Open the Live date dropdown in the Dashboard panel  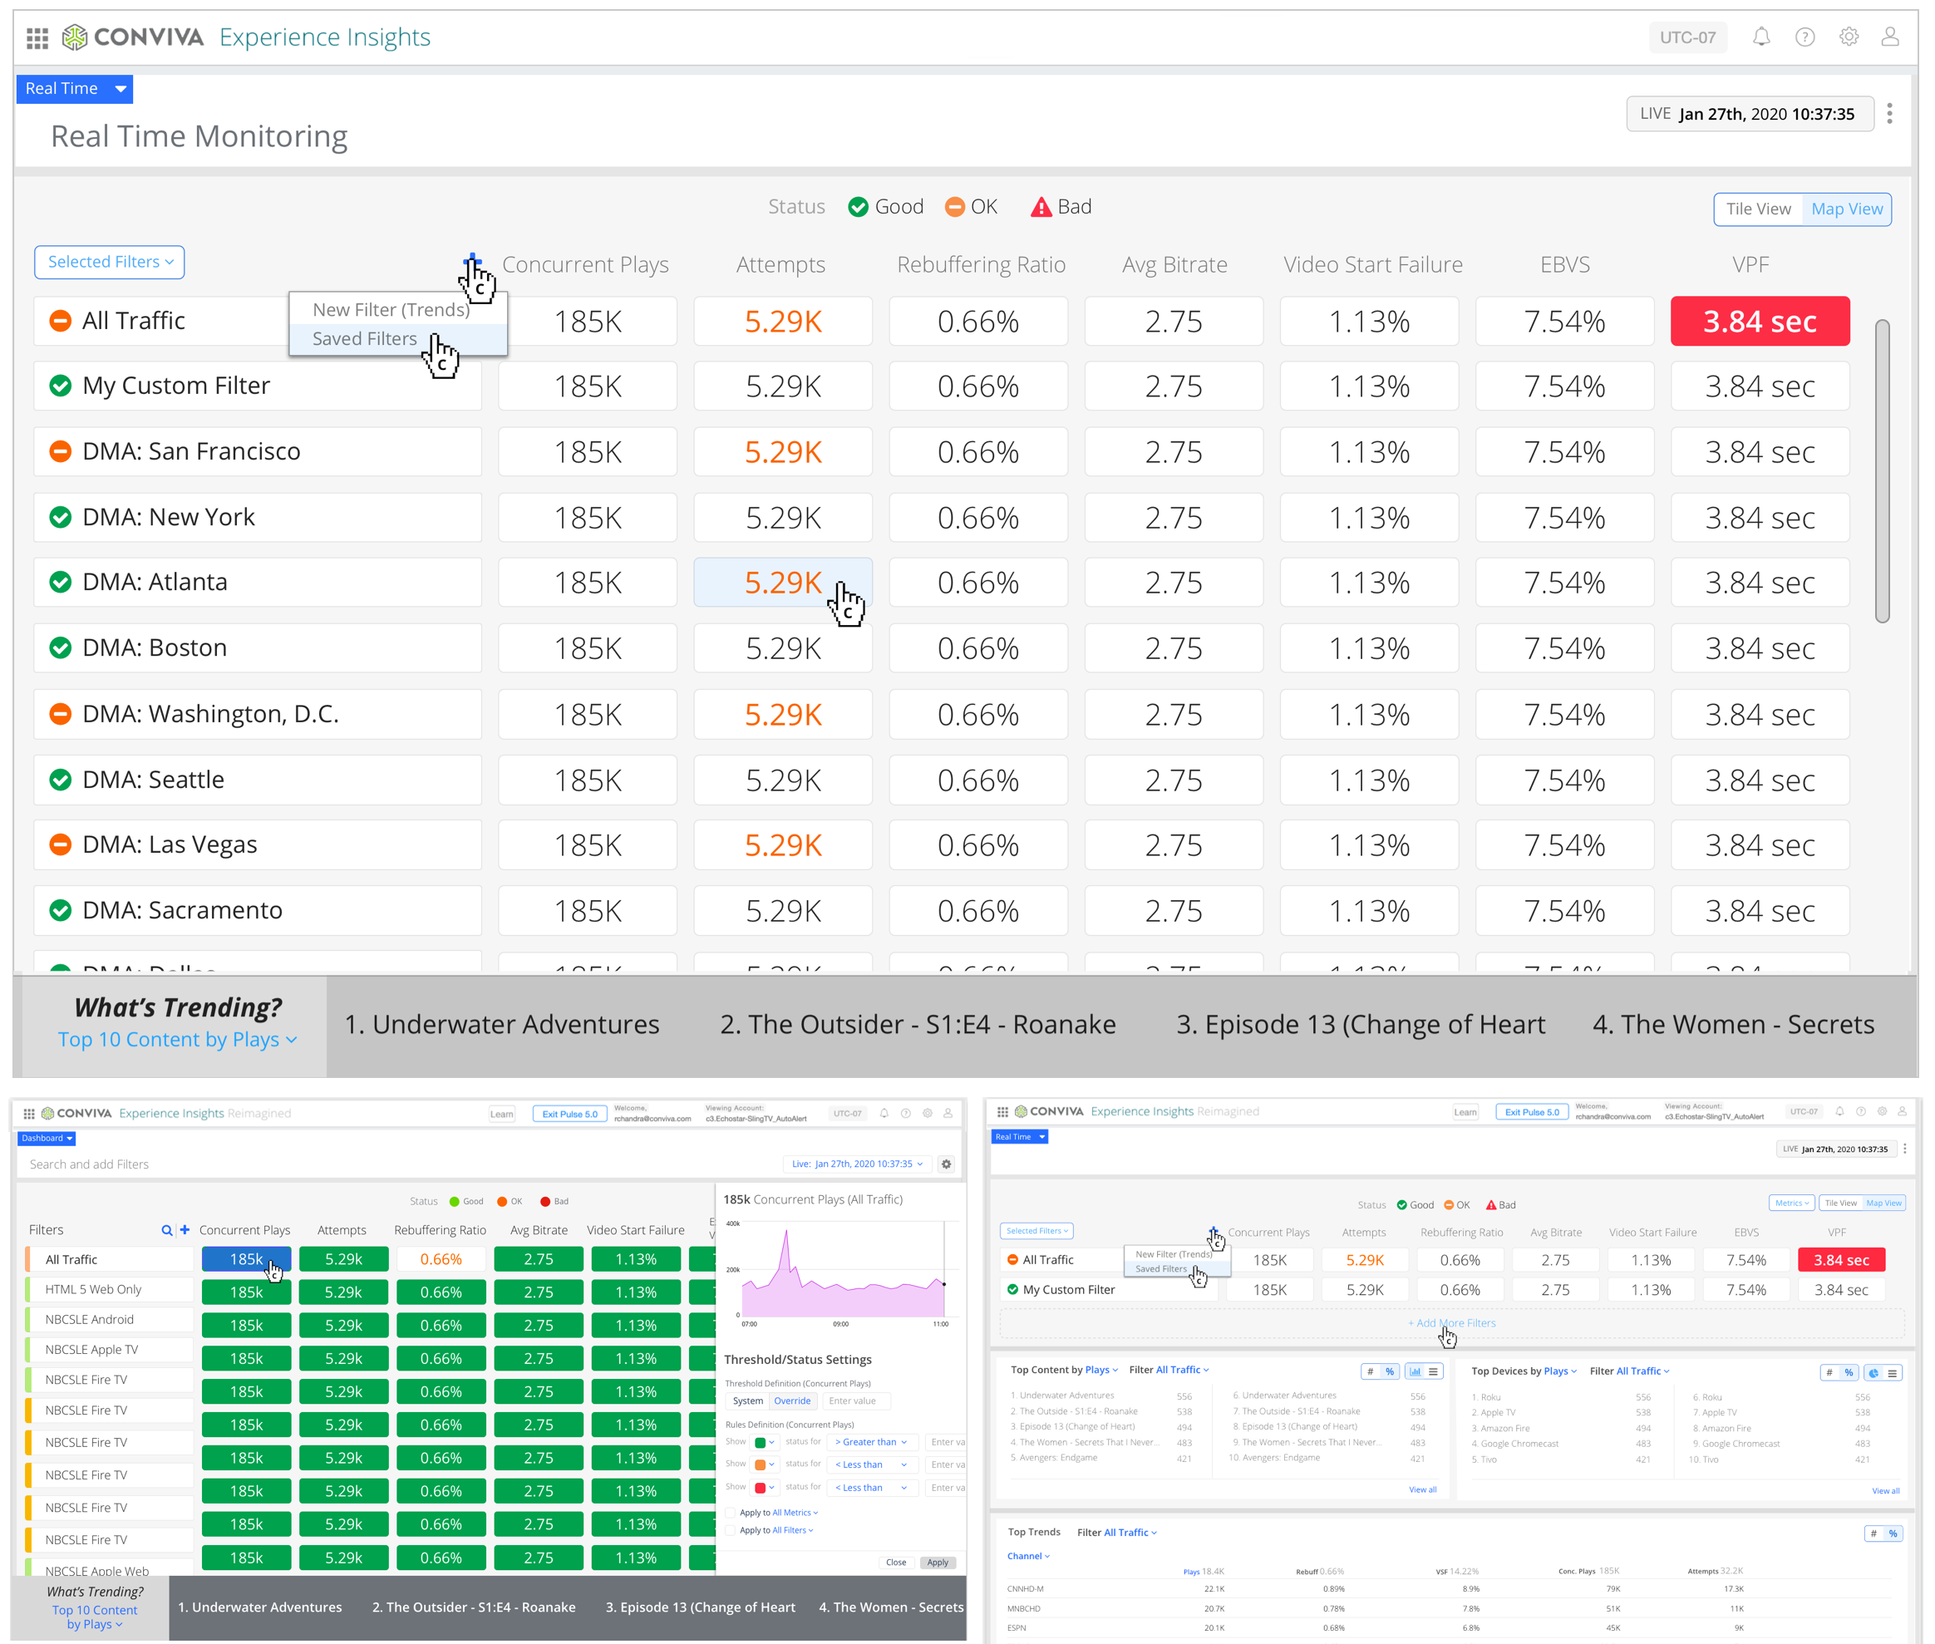pos(858,1164)
